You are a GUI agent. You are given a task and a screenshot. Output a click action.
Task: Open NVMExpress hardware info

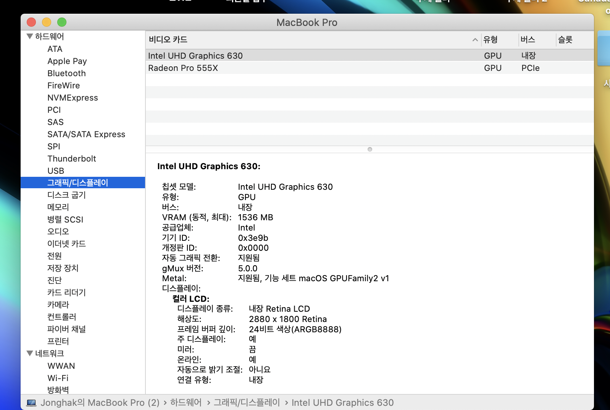(73, 98)
